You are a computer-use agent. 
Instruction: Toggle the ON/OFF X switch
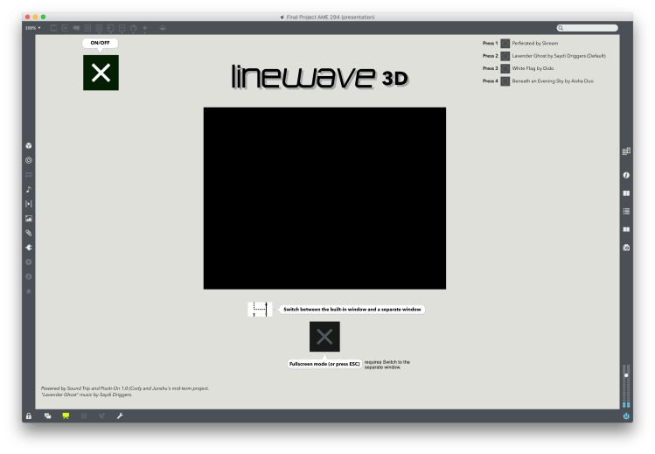point(101,73)
